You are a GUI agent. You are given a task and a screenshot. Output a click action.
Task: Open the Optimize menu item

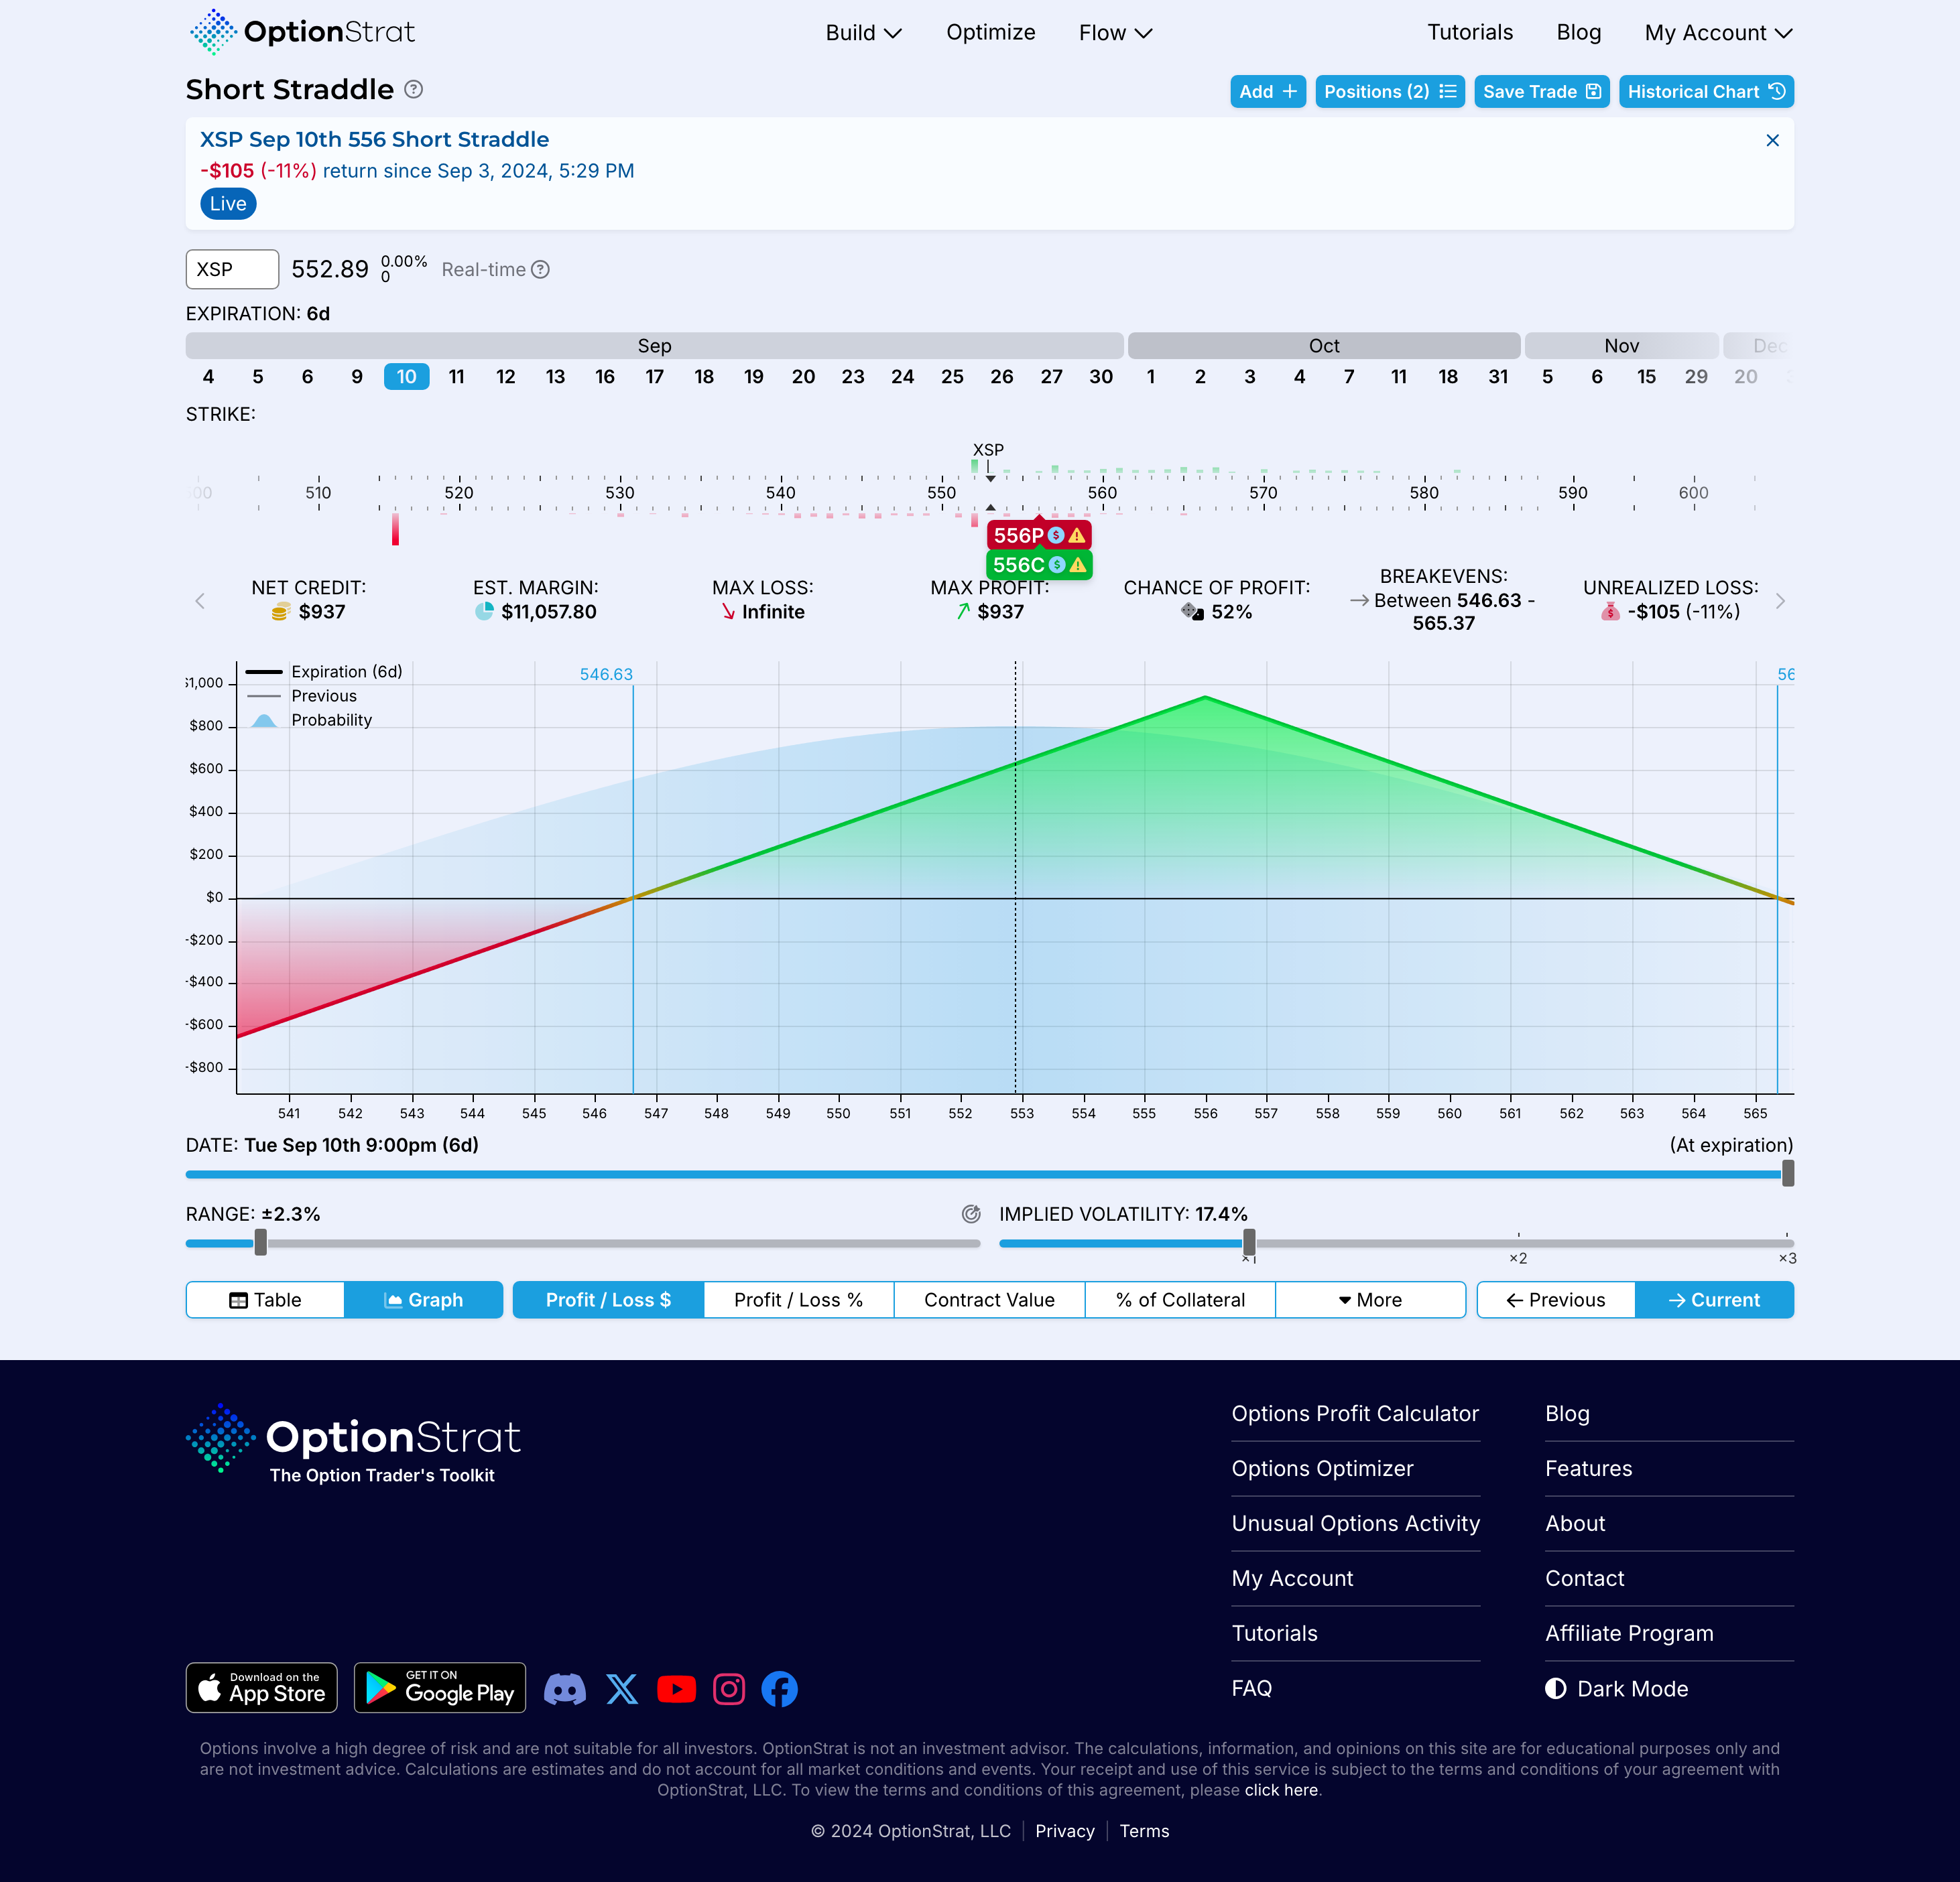pos(990,33)
